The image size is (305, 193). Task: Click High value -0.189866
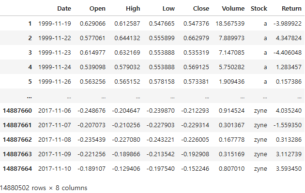coord(126,154)
